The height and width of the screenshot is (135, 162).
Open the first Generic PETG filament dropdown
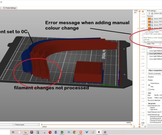[x=154, y=19]
